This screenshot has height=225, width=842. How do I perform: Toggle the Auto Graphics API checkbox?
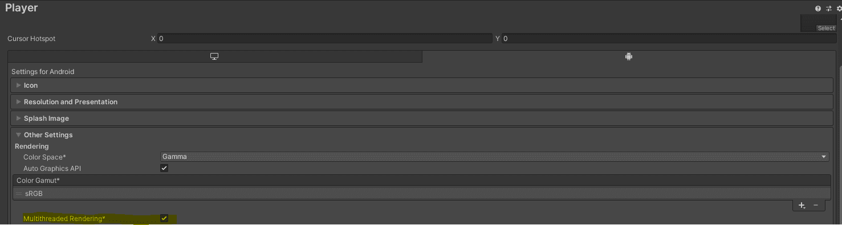point(164,169)
